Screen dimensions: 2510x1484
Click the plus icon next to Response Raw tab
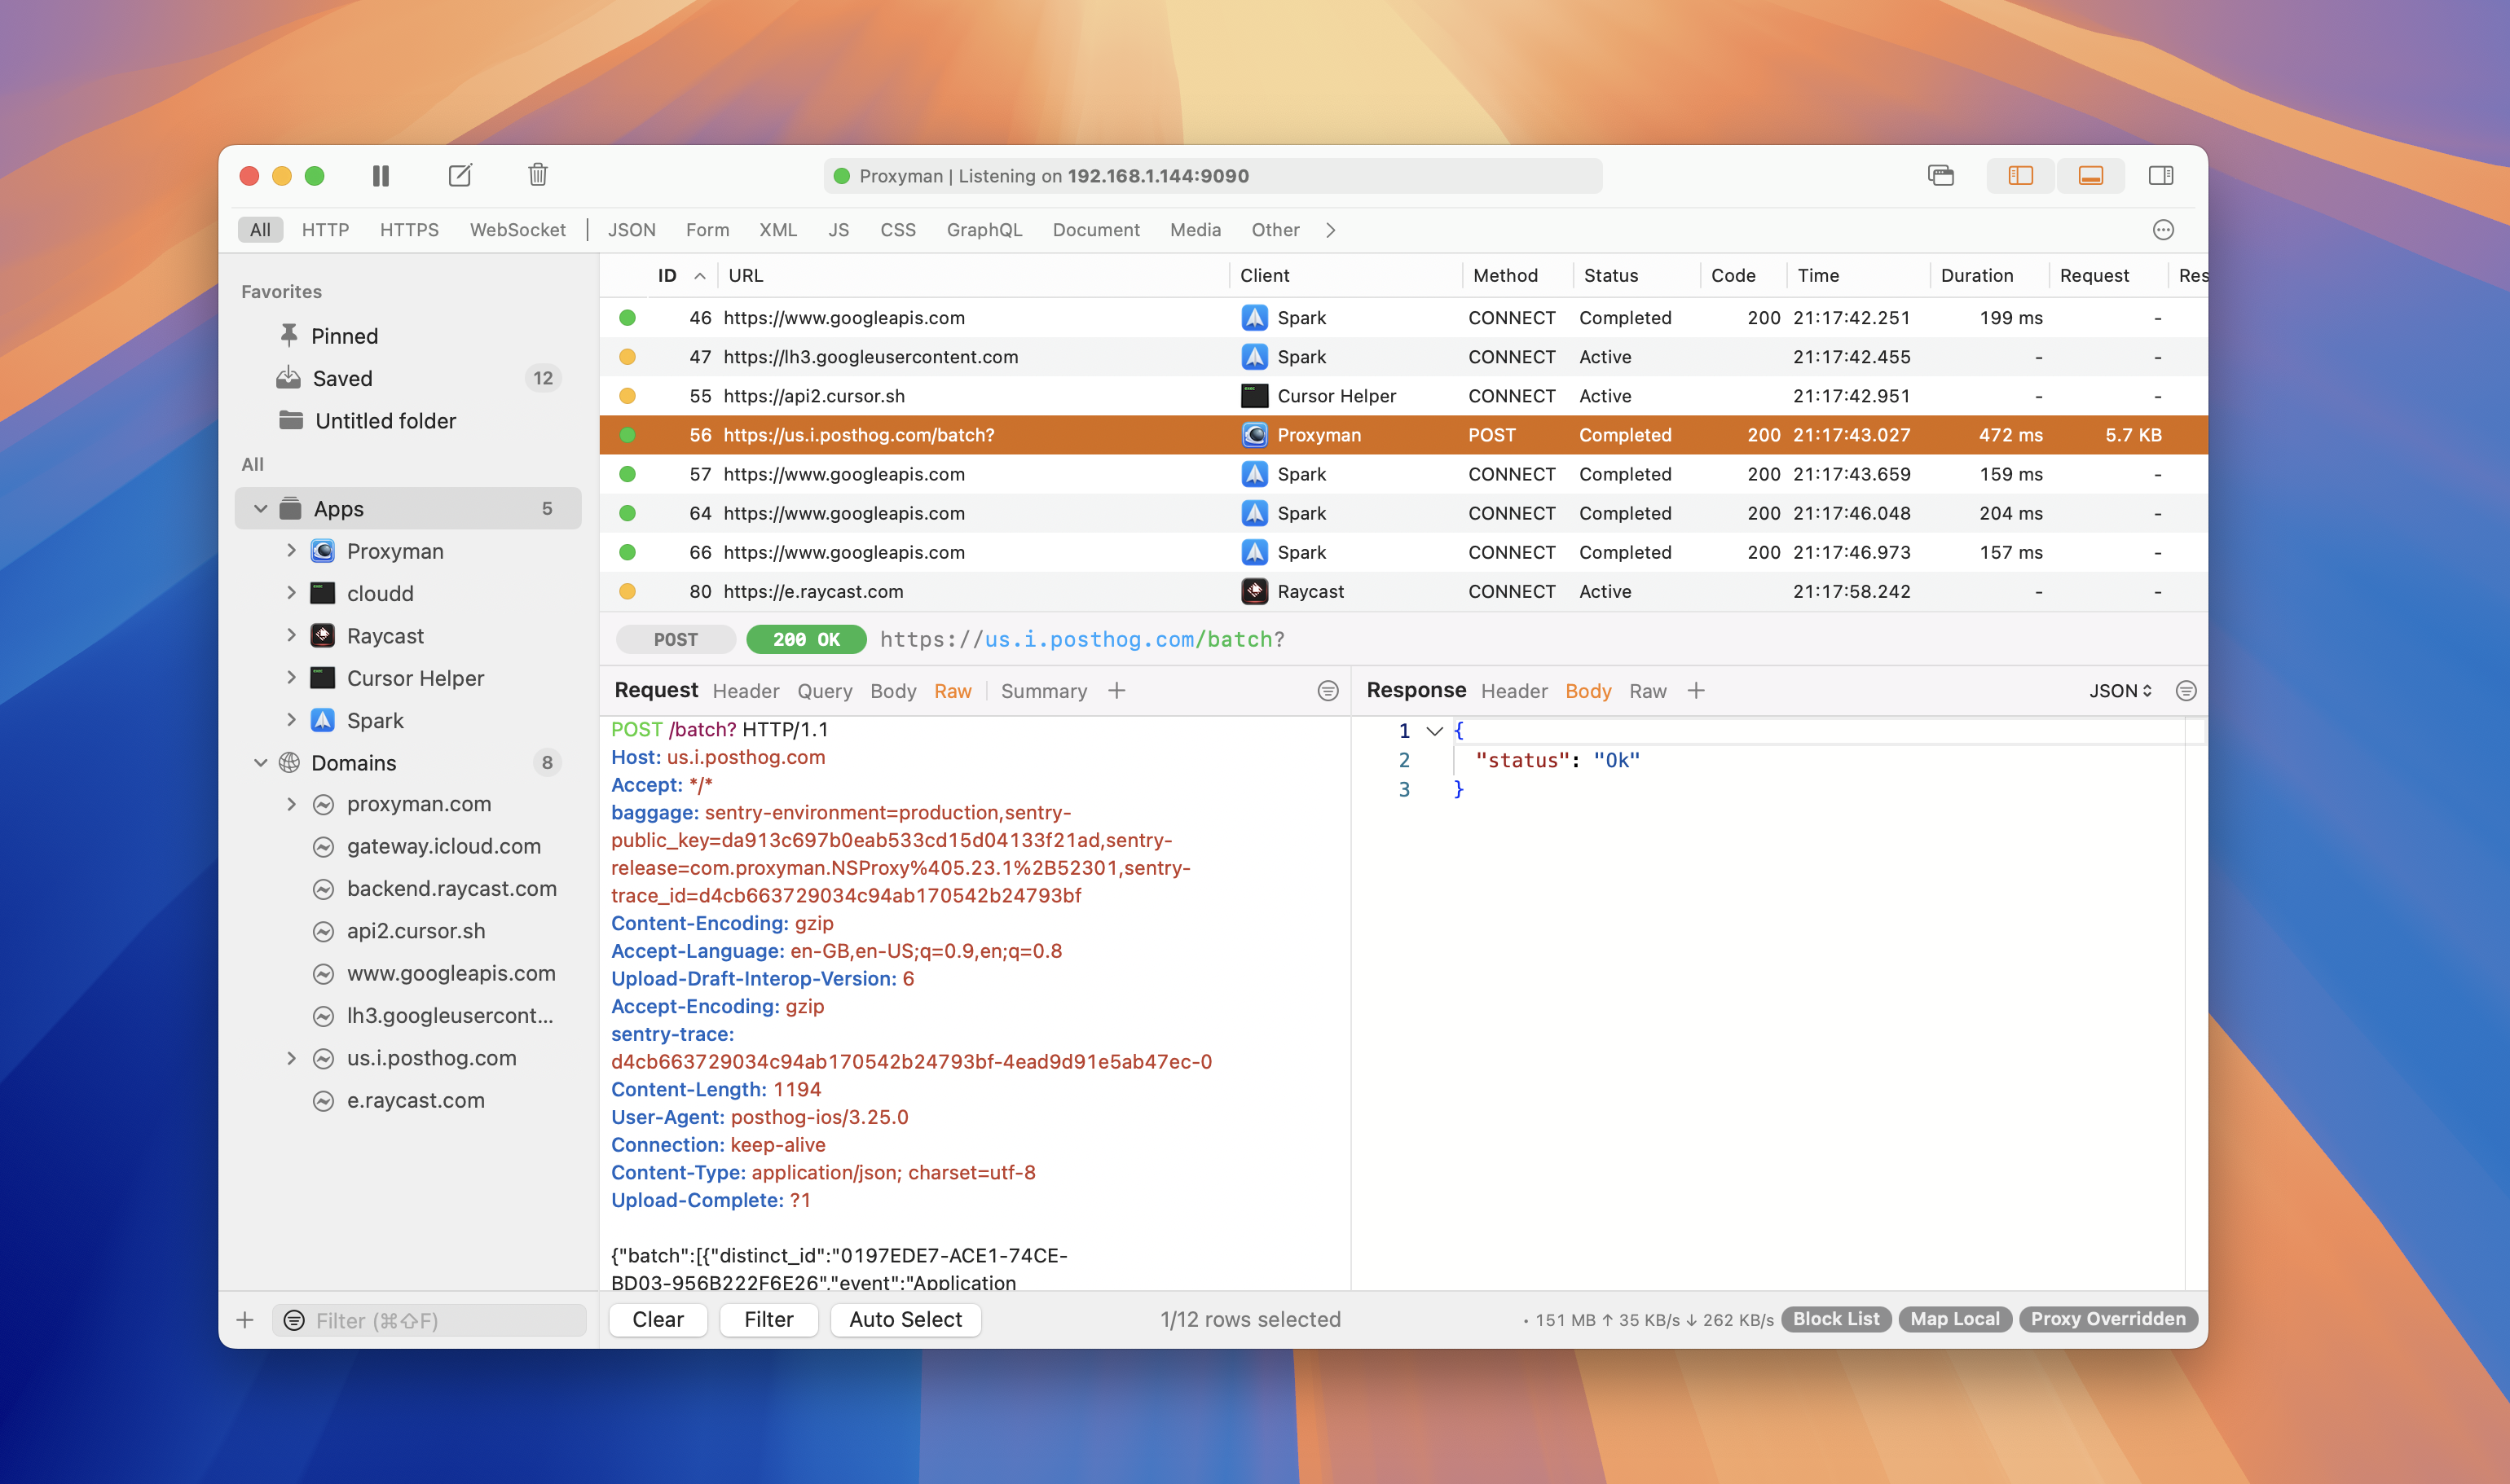point(1696,691)
